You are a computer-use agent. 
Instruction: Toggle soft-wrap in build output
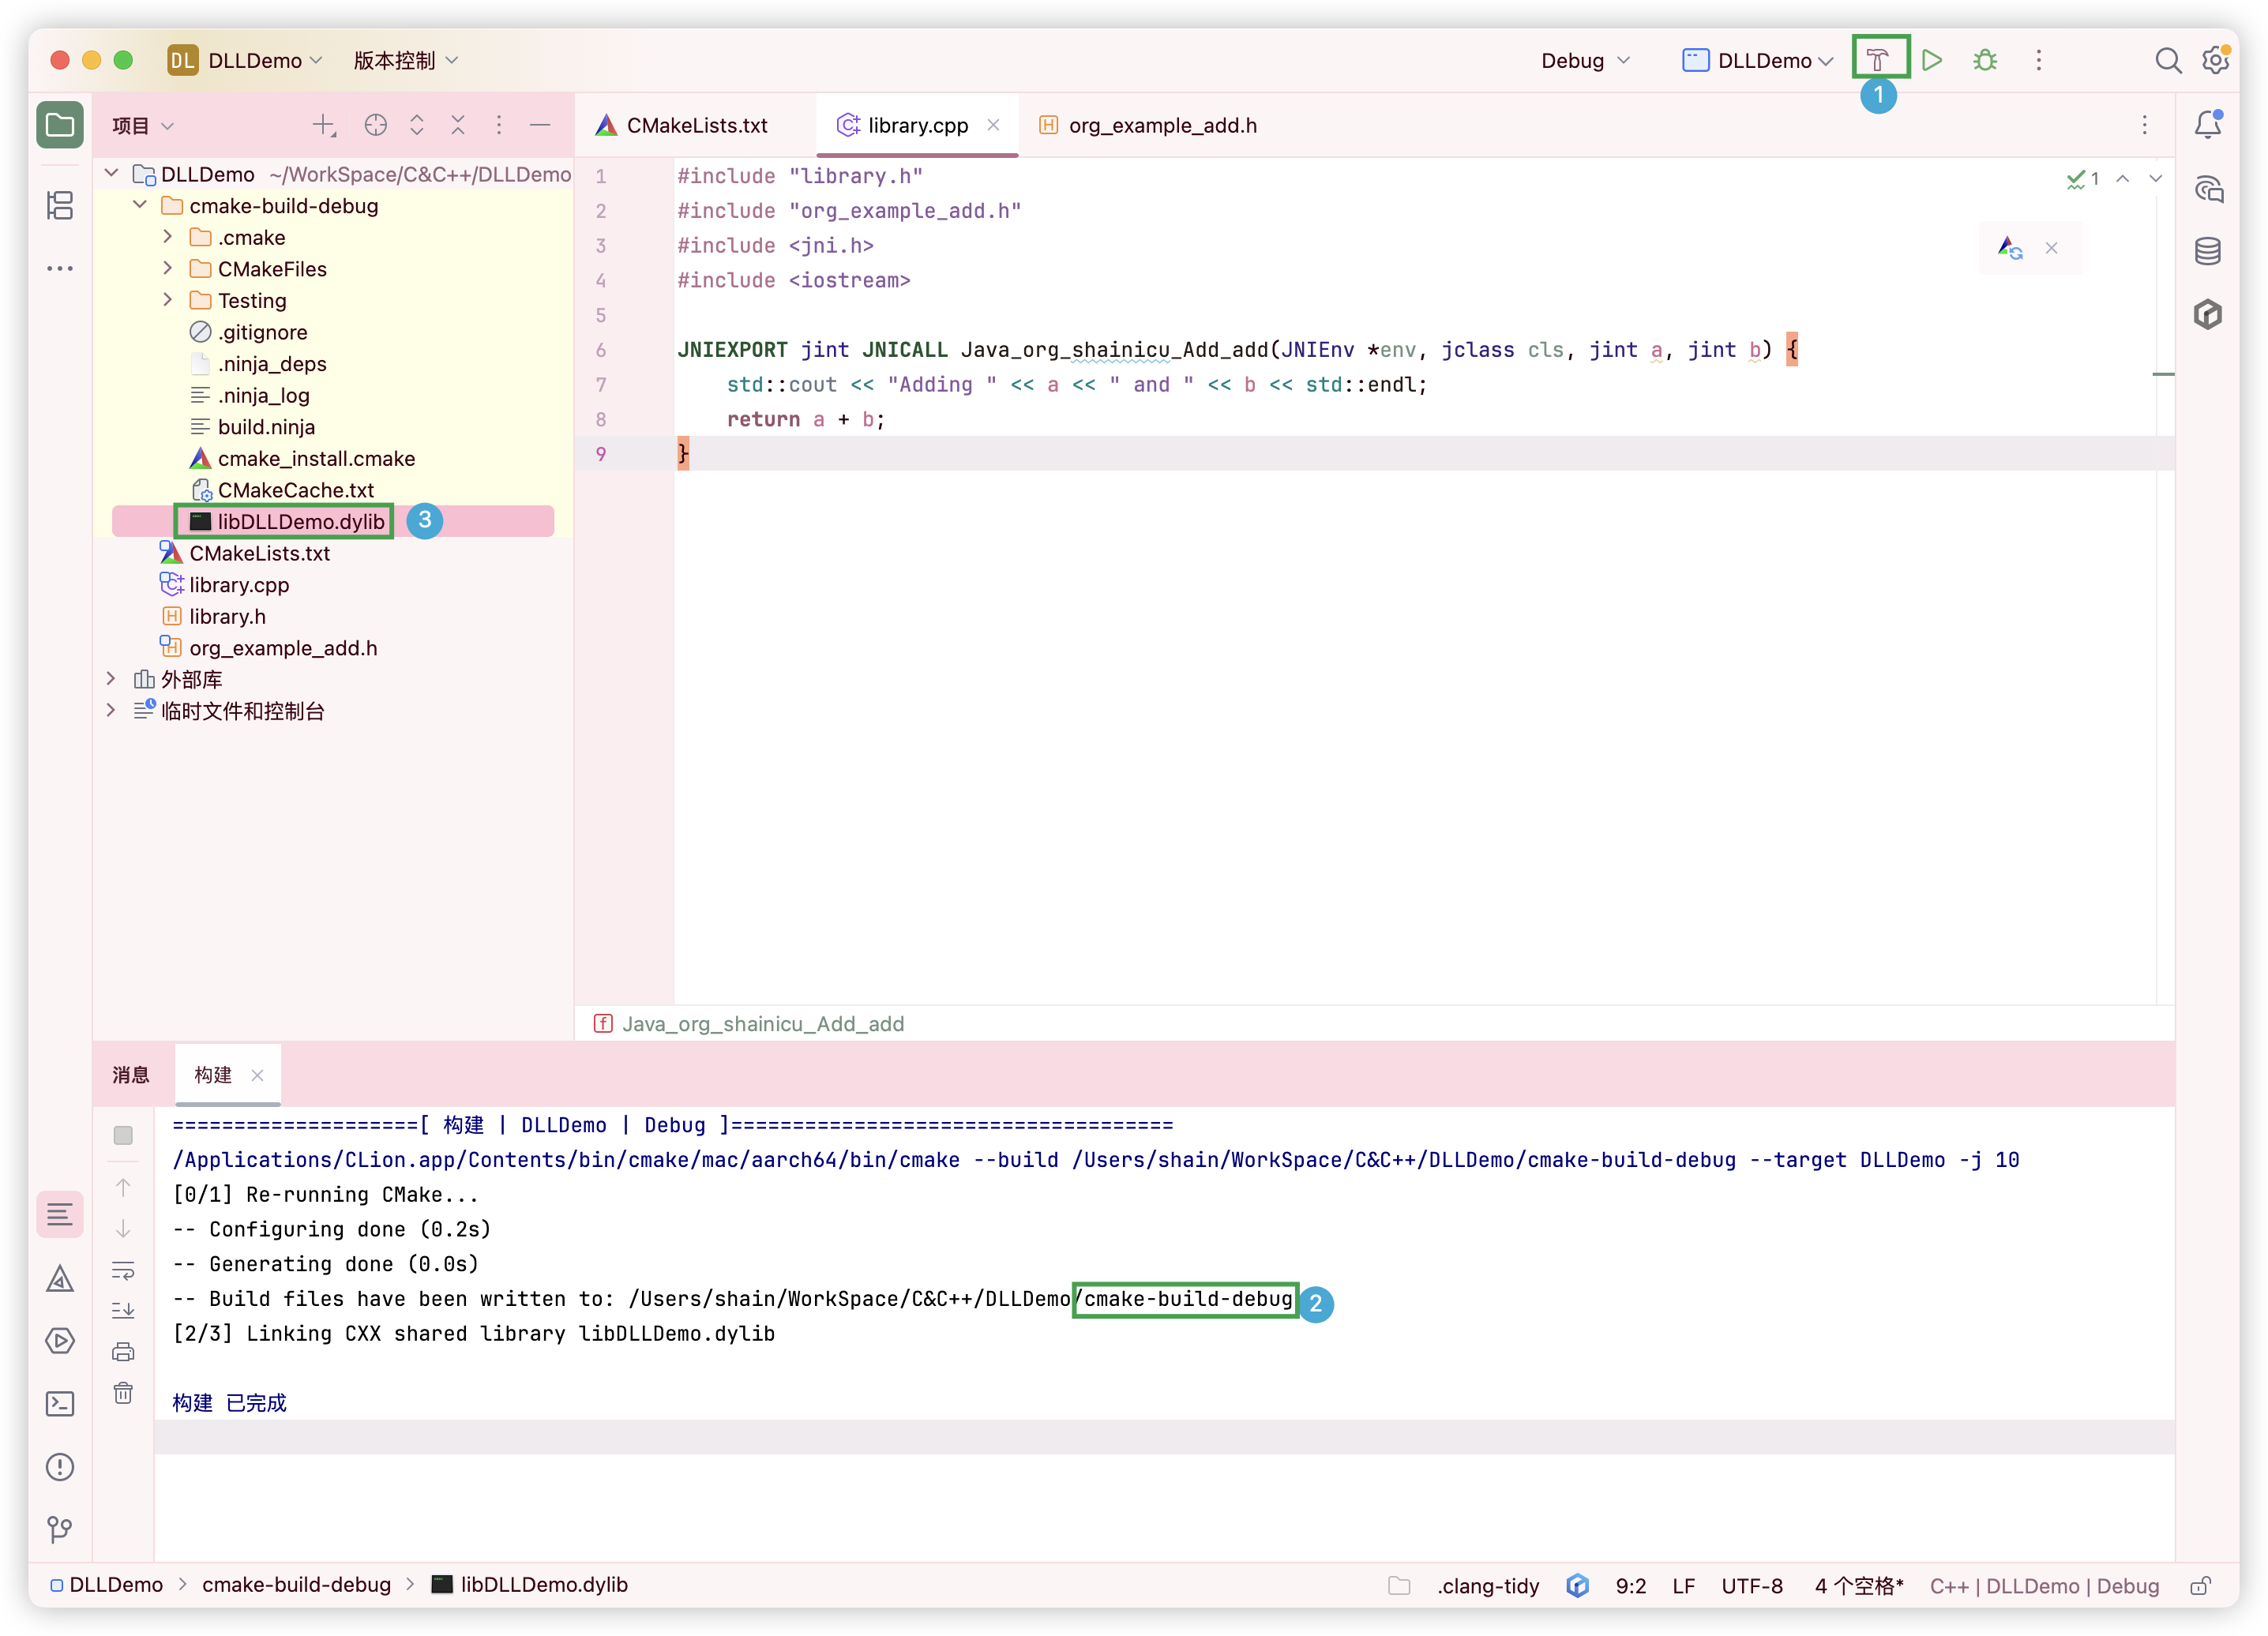click(123, 1270)
